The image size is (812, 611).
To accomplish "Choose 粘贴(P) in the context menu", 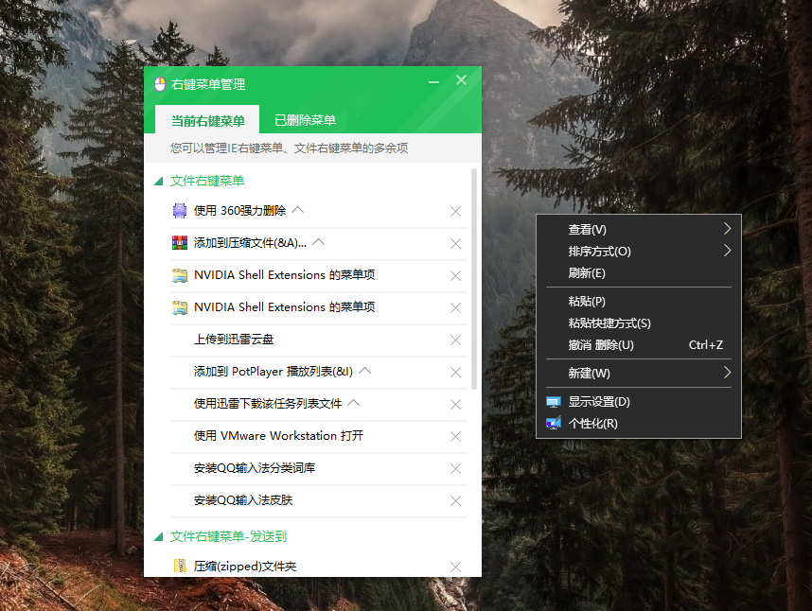I will 639,301.
